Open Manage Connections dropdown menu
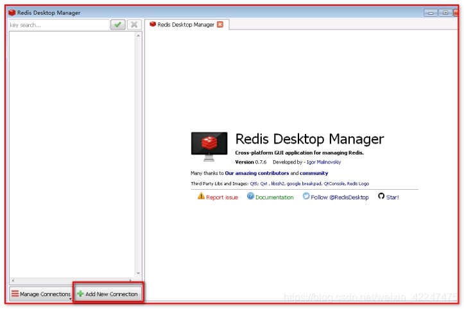Image resolution: width=464 pixels, height=309 pixels. (x=41, y=294)
